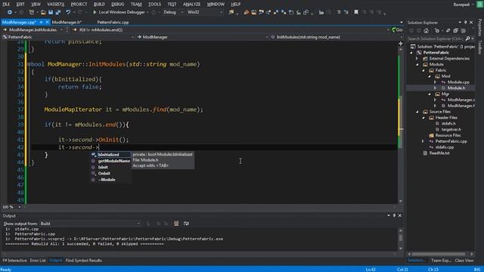This screenshot has width=484, height=272.
Task: Click Clear All icon in Output panel
Action: [176, 224]
